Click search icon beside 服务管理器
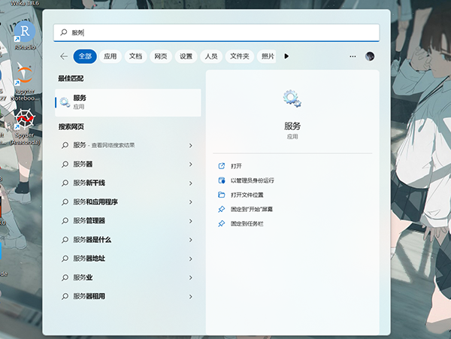This screenshot has width=451, height=339. [x=65, y=221]
